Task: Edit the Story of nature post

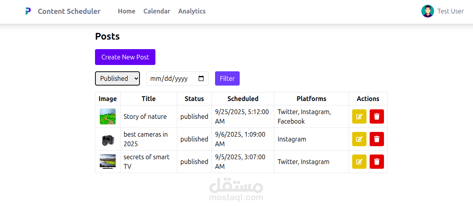Action: [x=359, y=116]
